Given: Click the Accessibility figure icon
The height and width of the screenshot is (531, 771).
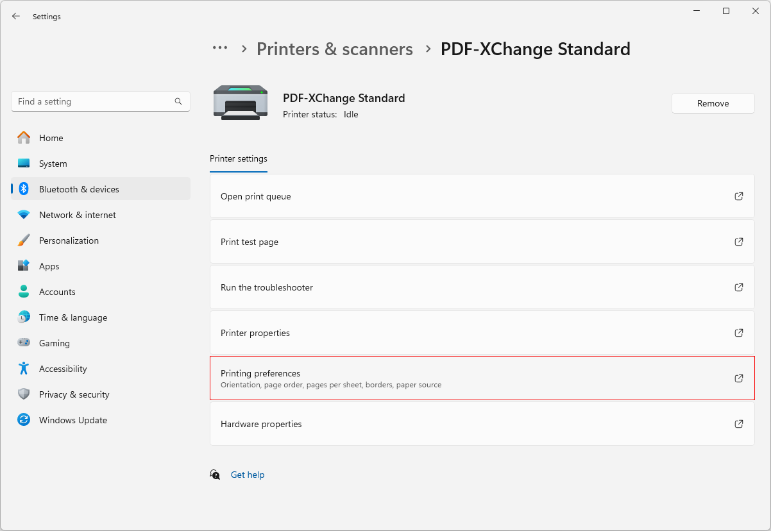Looking at the screenshot, I should click(x=24, y=369).
